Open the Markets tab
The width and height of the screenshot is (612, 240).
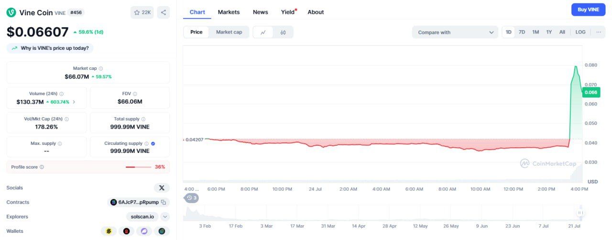[x=229, y=12]
